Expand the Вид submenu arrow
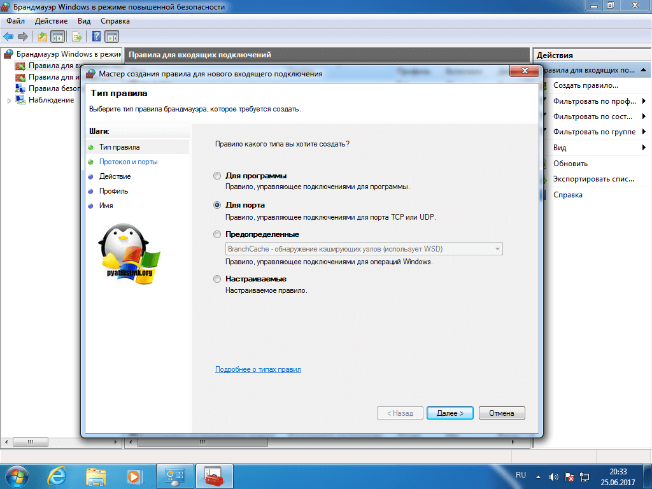This screenshot has height=489, width=652. (x=644, y=148)
